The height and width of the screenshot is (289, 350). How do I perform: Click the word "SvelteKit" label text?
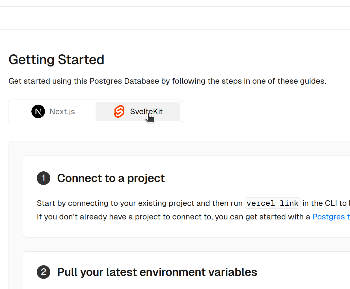pos(146,111)
